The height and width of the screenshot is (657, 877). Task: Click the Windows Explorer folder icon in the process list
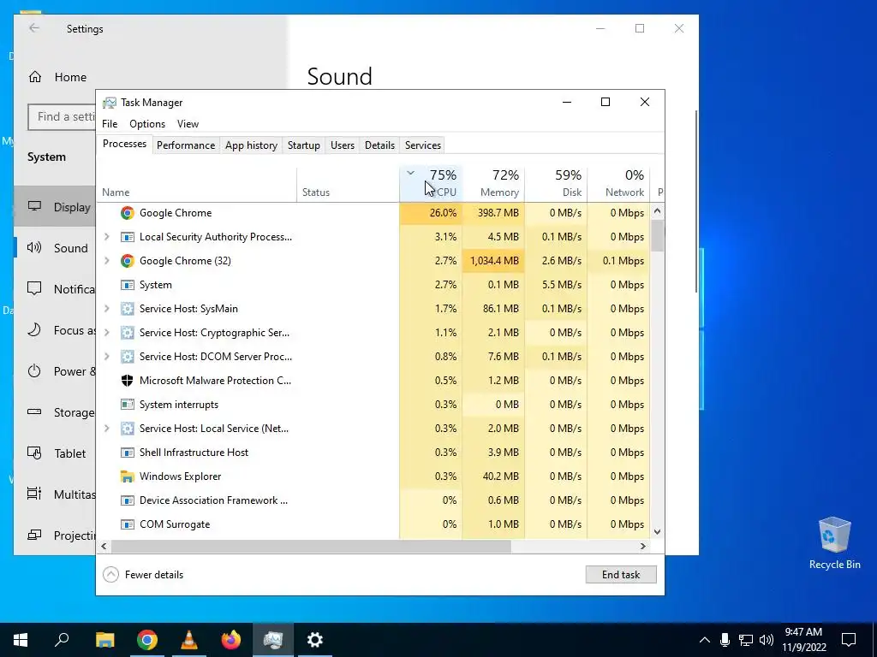[128, 476]
